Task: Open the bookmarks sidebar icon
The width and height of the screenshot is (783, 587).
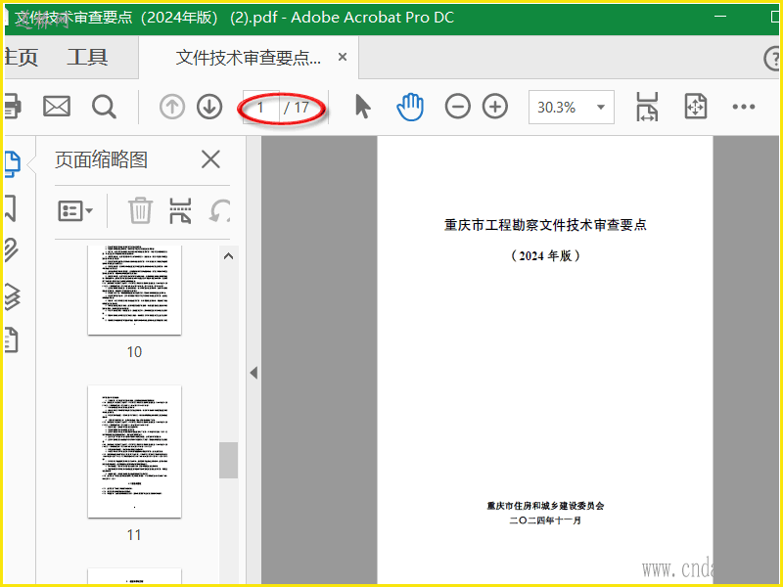Action: [11, 208]
